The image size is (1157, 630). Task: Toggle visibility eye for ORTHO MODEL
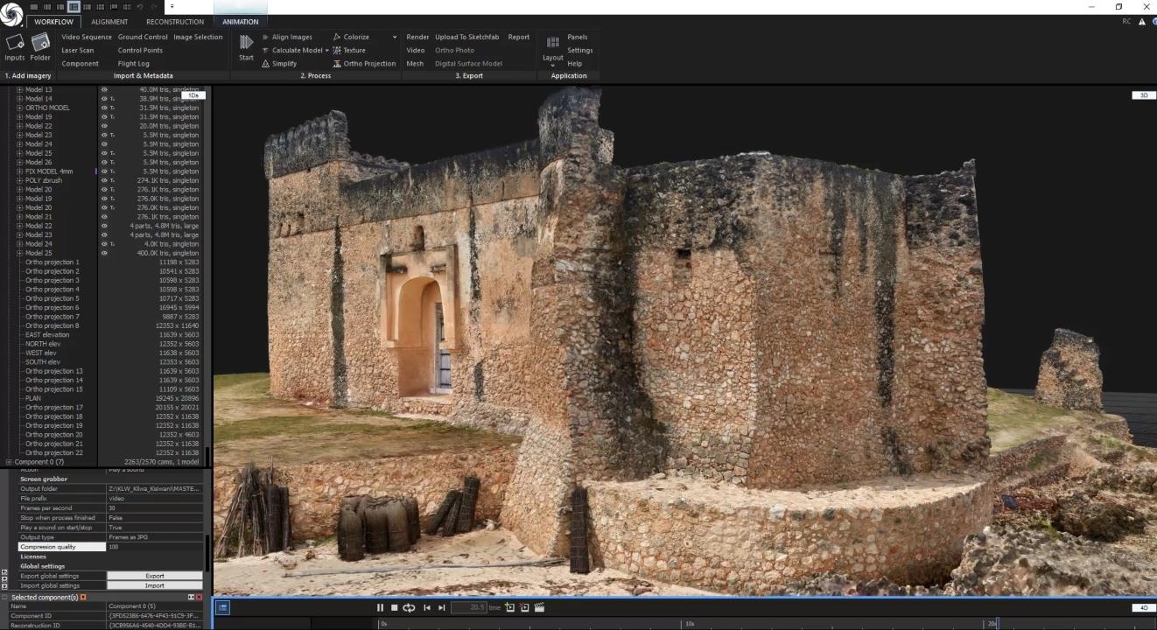click(x=104, y=108)
